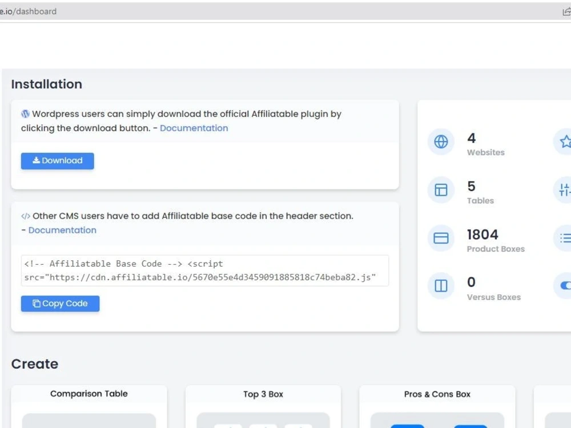Click the browser address bar URL

pos(29,11)
